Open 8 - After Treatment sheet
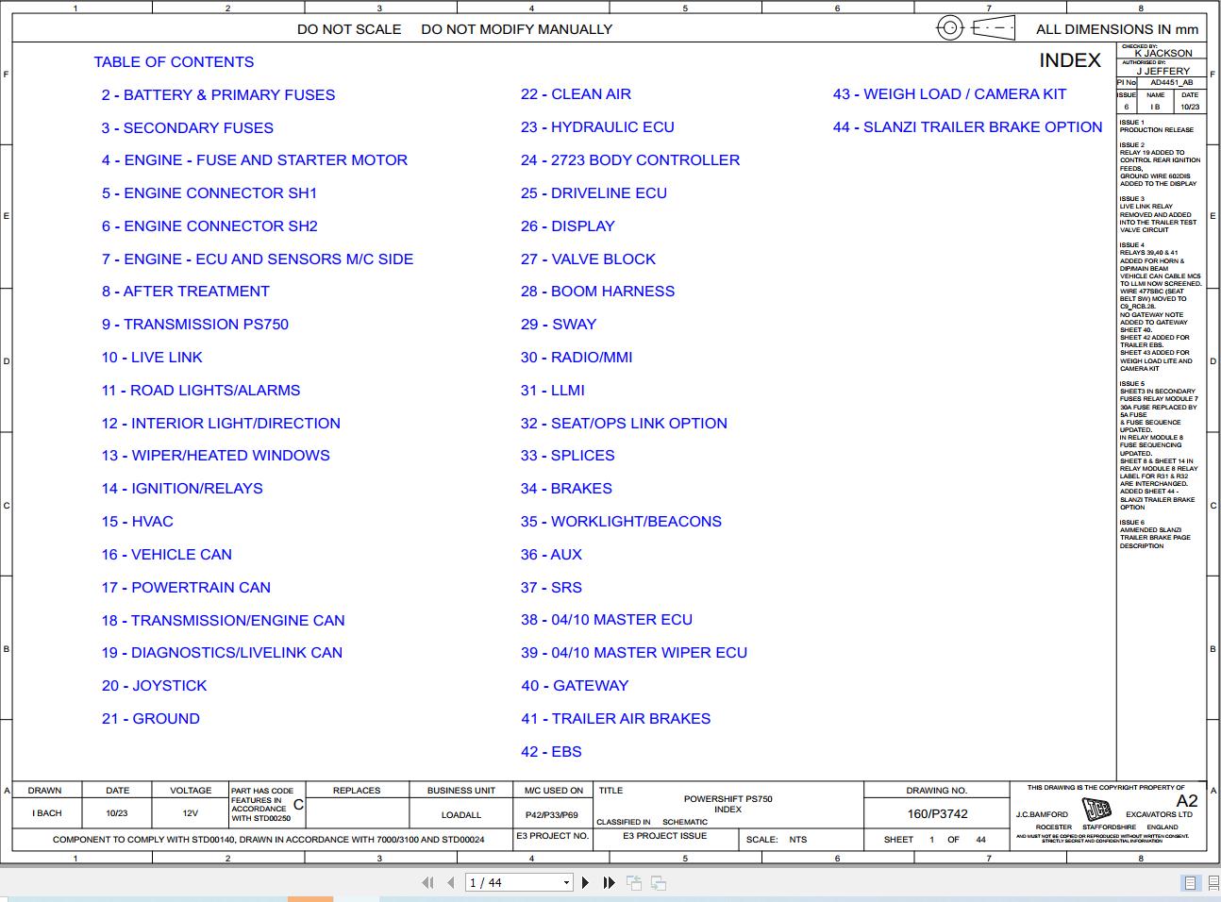 186,292
